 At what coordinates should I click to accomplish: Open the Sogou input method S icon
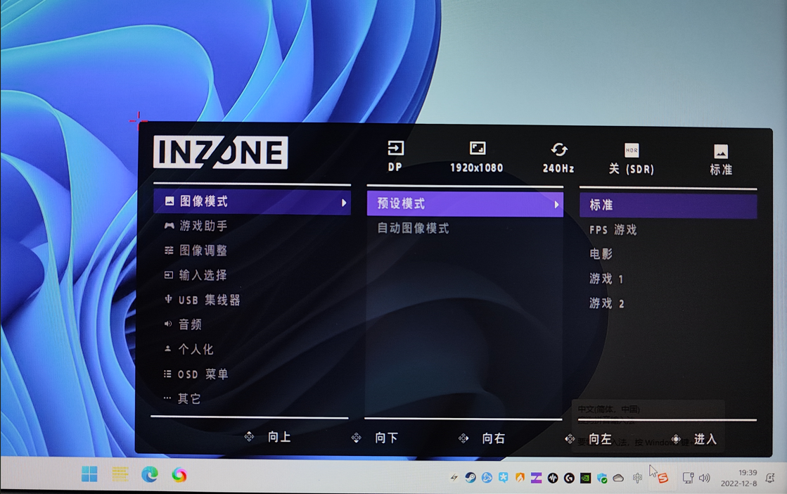tap(663, 479)
